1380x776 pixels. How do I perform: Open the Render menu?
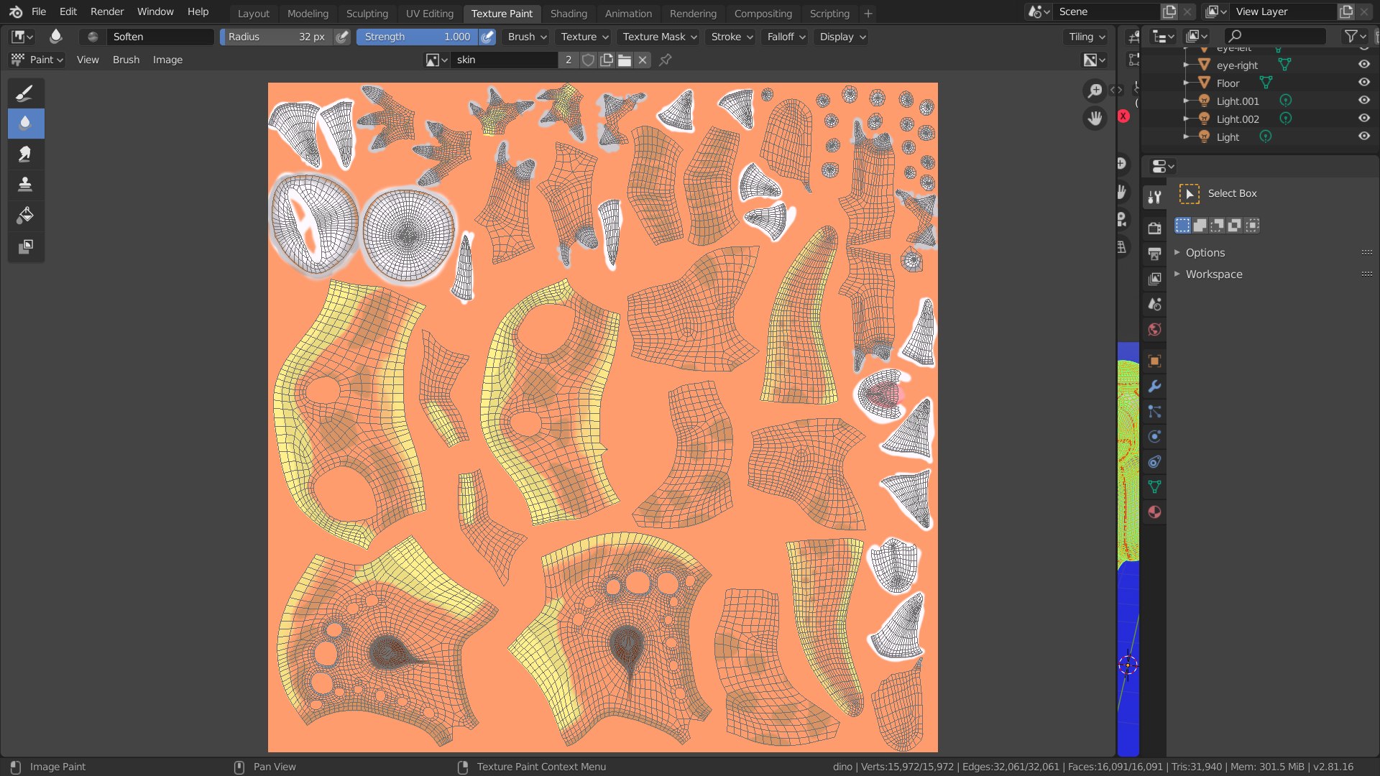click(x=106, y=11)
